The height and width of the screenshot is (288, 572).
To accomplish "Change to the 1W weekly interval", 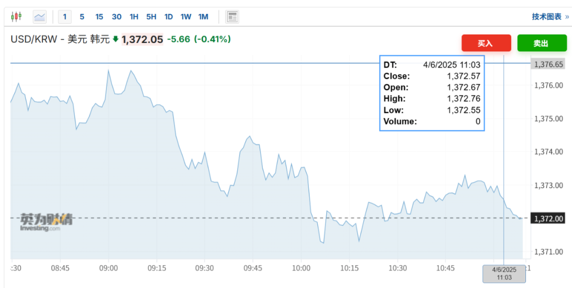I will tap(186, 16).
